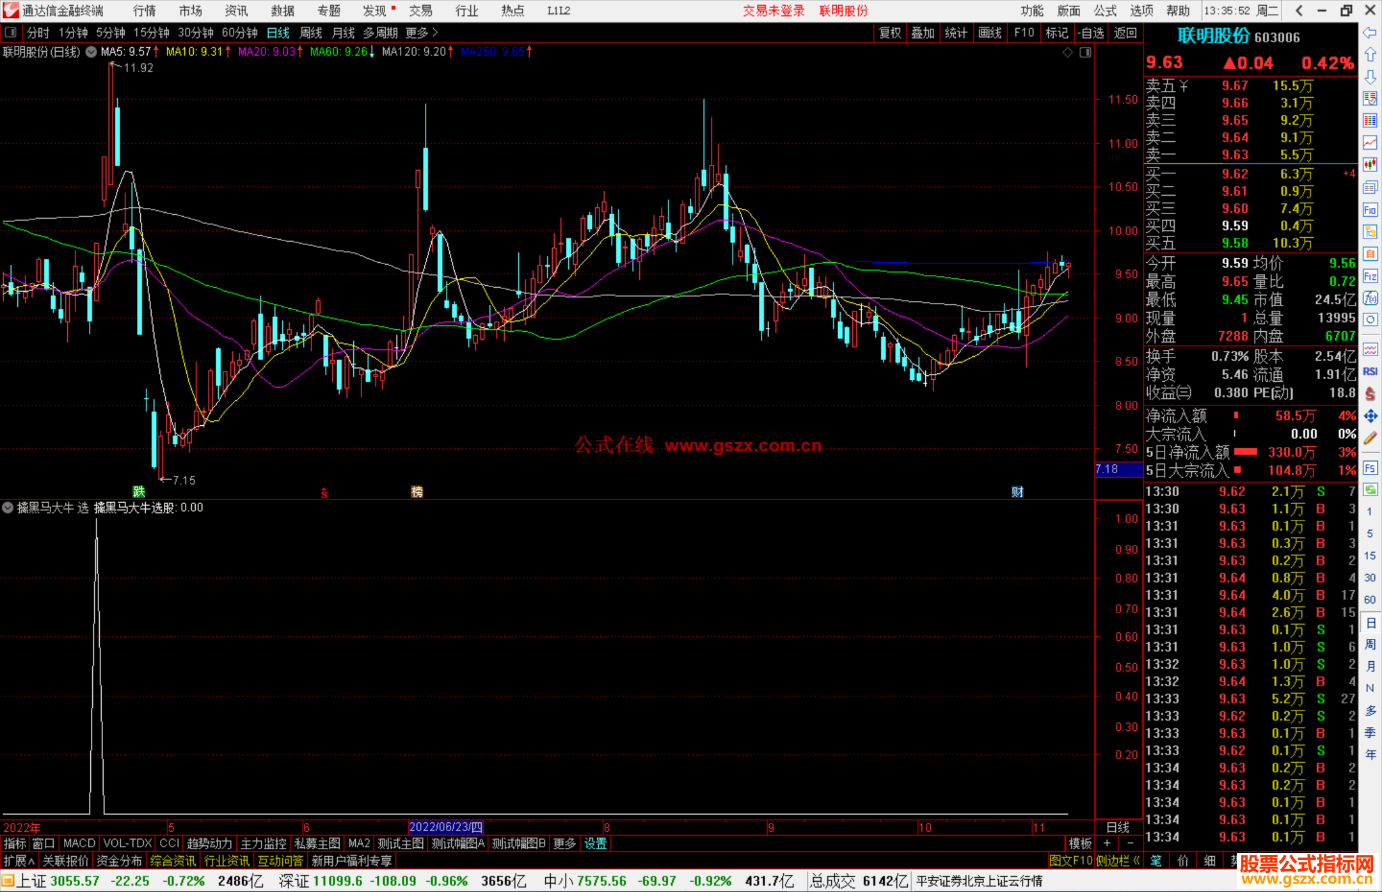1382x892 pixels.
Task: Click the move cross-arrows icon in sidebar
Action: [1369, 416]
